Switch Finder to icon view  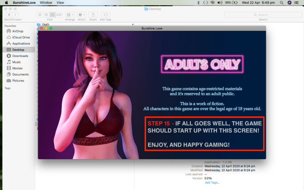coord(40,15)
